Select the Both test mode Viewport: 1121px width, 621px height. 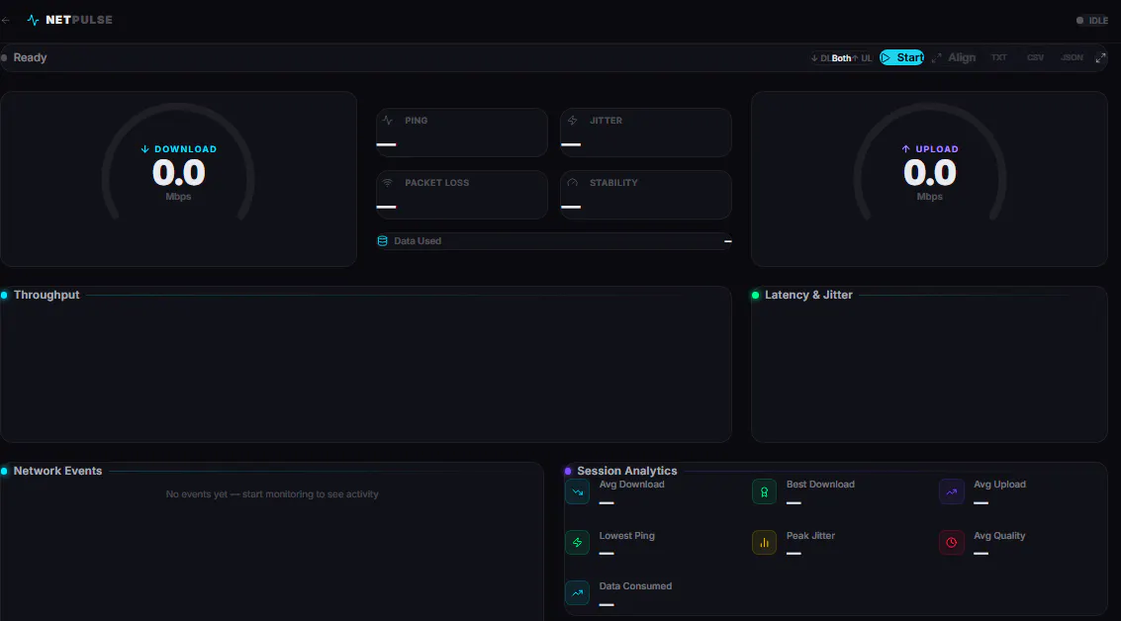pos(841,58)
